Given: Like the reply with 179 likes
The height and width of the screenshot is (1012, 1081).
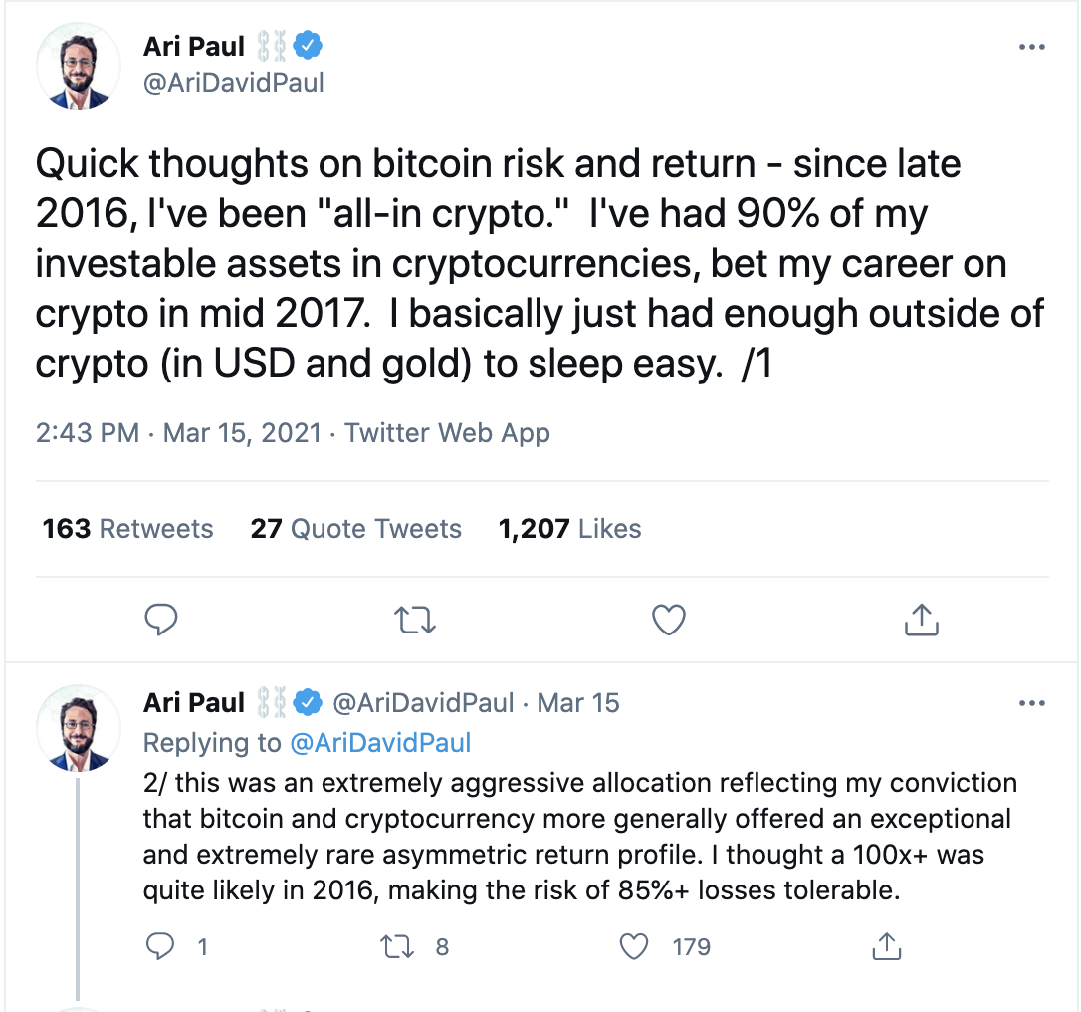Looking at the screenshot, I should (x=635, y=946).
